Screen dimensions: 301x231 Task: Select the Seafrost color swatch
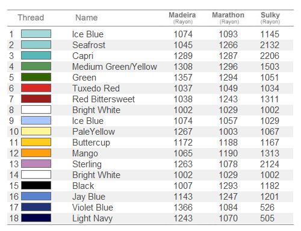tap(36, 45)
